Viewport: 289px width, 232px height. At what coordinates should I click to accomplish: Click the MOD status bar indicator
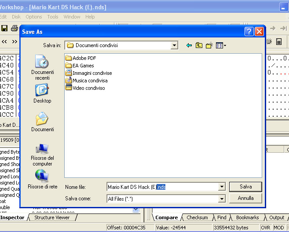pyautogui.click(x=279, y=228)
